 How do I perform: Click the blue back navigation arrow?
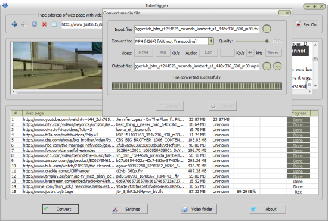[14, 24]
